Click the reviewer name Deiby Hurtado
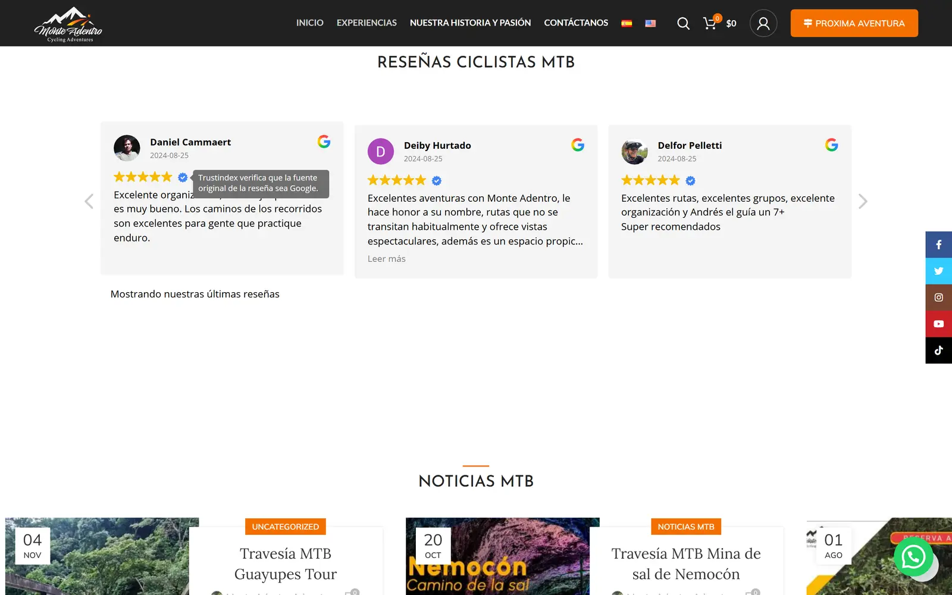The image size is (952, 595). click(x=437, y=145)
